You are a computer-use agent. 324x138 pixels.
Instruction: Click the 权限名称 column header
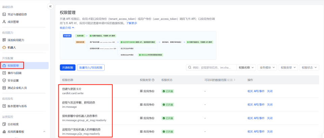click(x=68, y=80)
